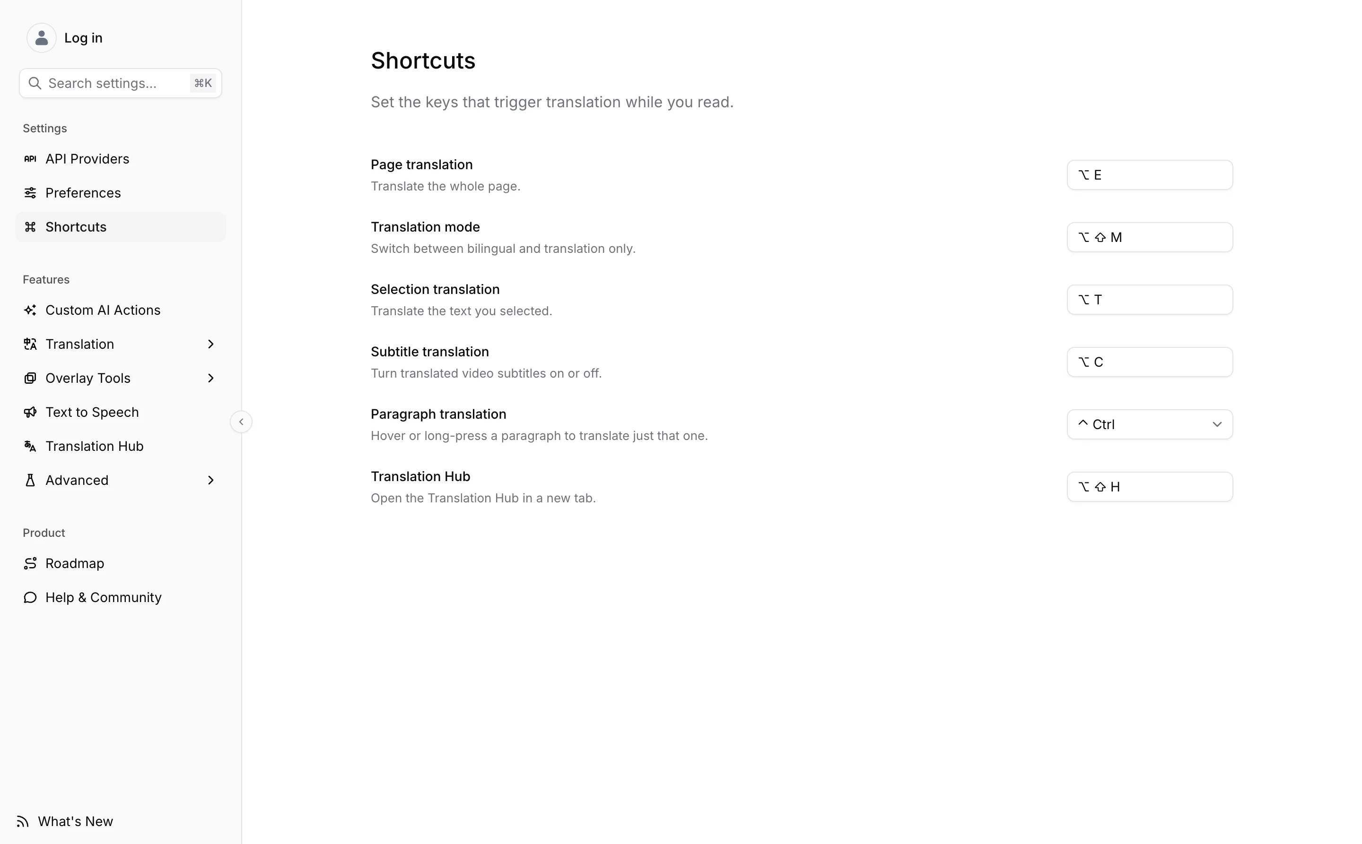Open Translation Hub sidebar icon
Image resolution: width=1362 pixels, height=844 pixels.
click(30, 447)
